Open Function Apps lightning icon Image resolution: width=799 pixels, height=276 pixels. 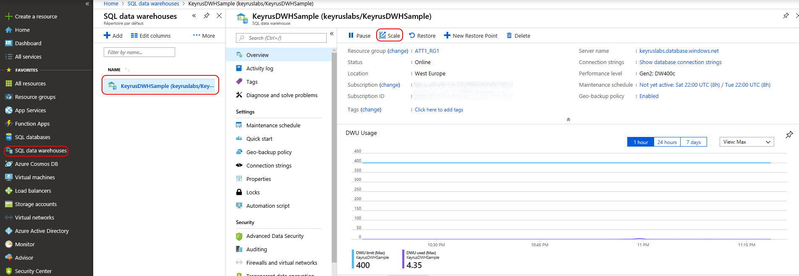click(x=8, y=124)
